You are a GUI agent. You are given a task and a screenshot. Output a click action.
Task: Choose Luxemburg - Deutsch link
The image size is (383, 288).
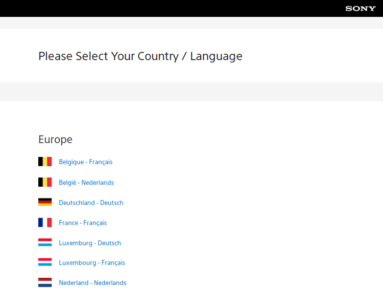90,243
